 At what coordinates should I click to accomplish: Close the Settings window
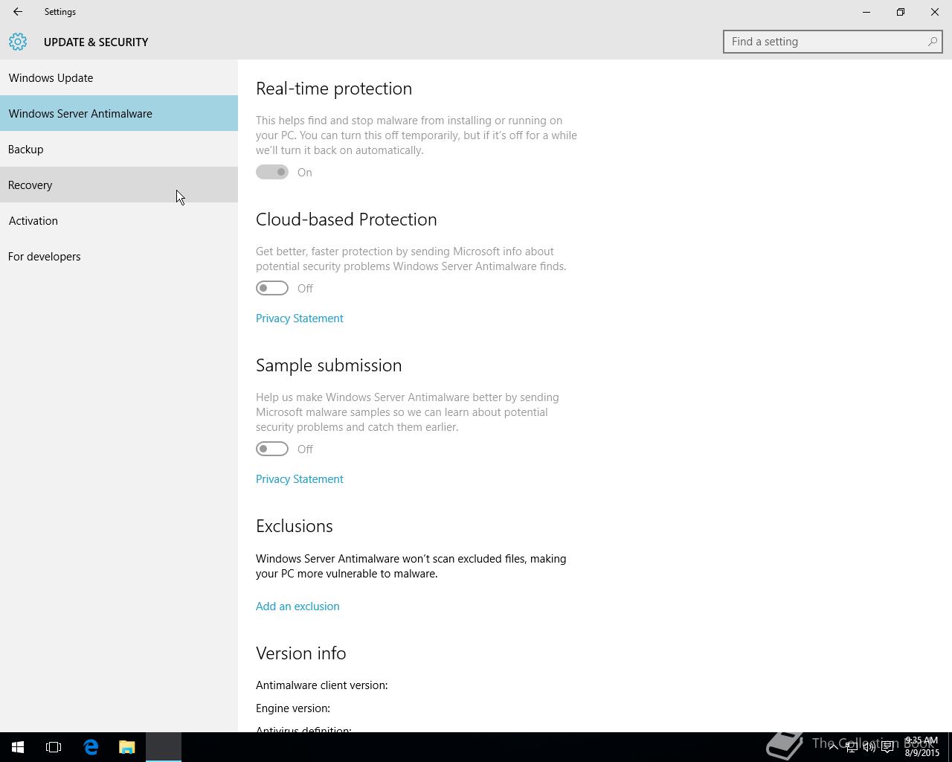pyautogui.click(x=935, y=12)
